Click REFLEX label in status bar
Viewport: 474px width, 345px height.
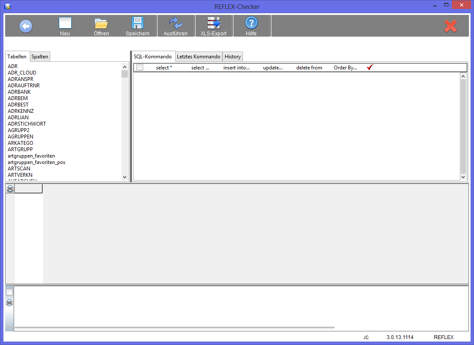(x=444, y=337)
